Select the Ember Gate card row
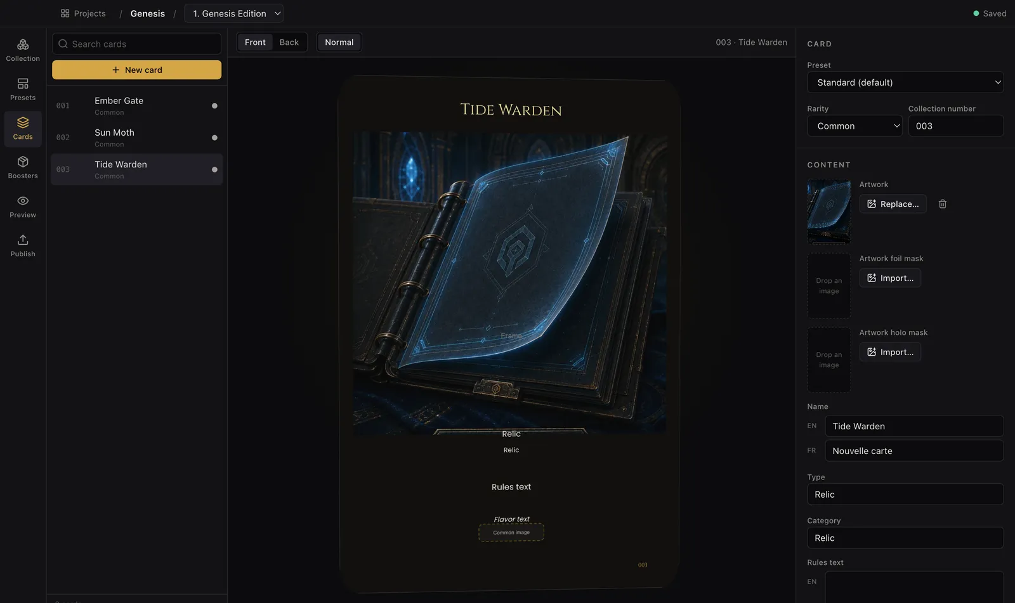1015x603 pixels. (136, 106)
